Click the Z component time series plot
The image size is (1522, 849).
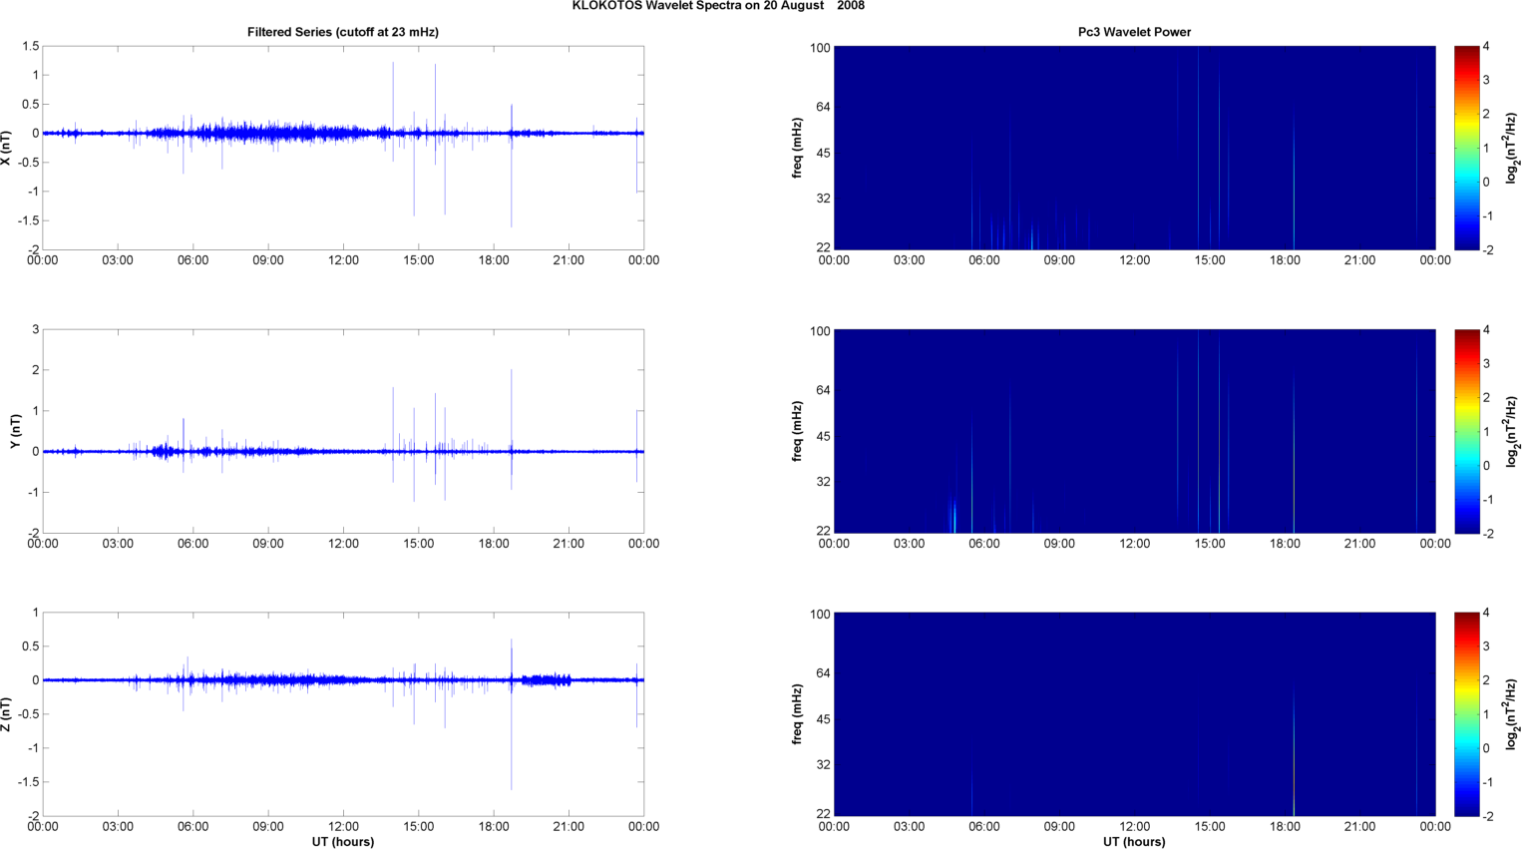click(343, 714)
